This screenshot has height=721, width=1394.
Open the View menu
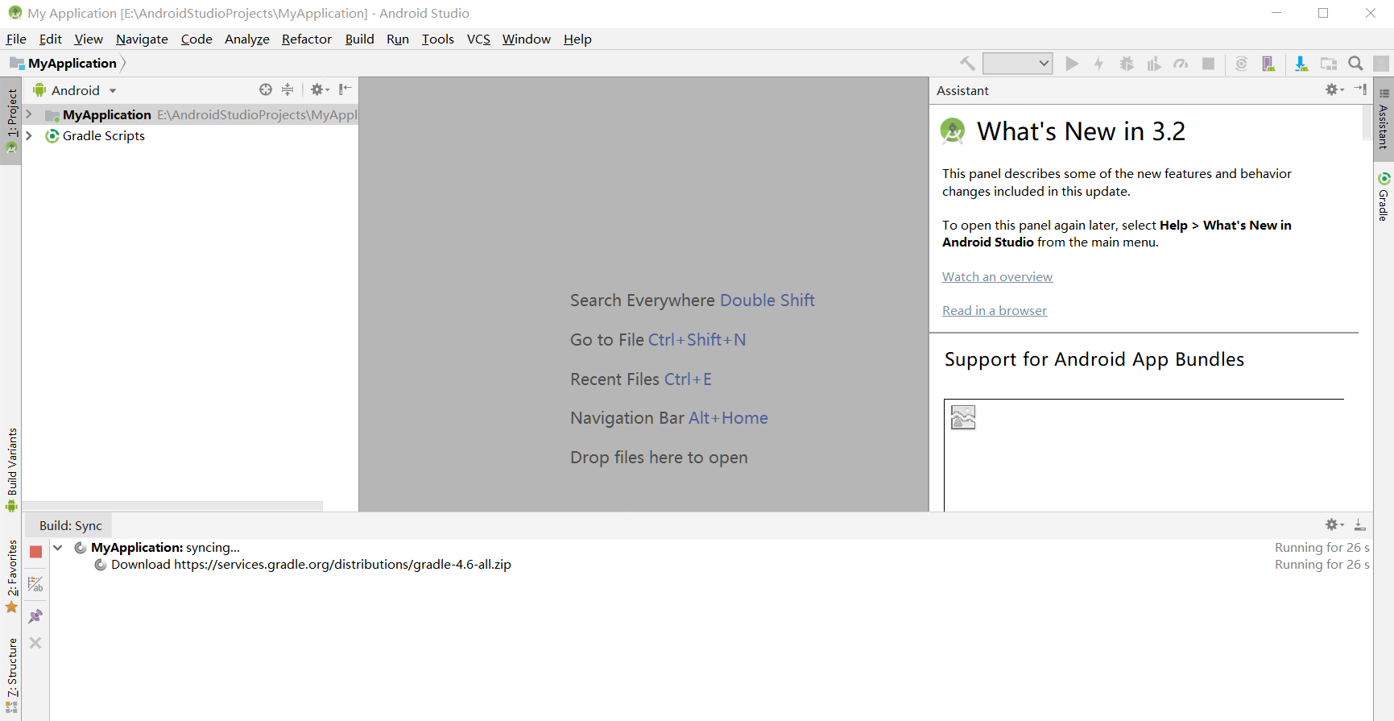point(89,39)
